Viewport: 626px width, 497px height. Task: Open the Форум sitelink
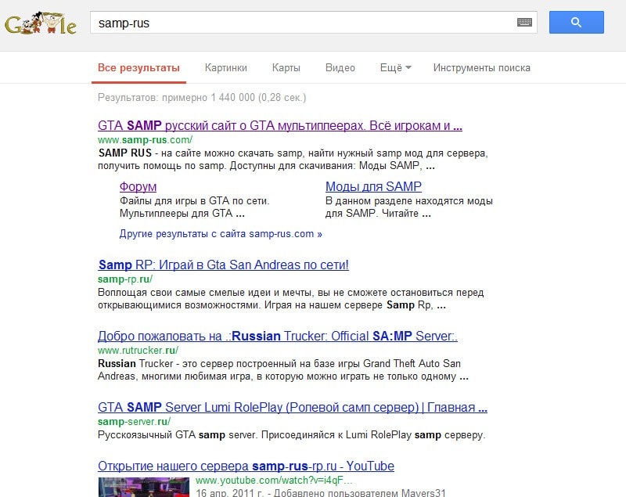[138, 186]
